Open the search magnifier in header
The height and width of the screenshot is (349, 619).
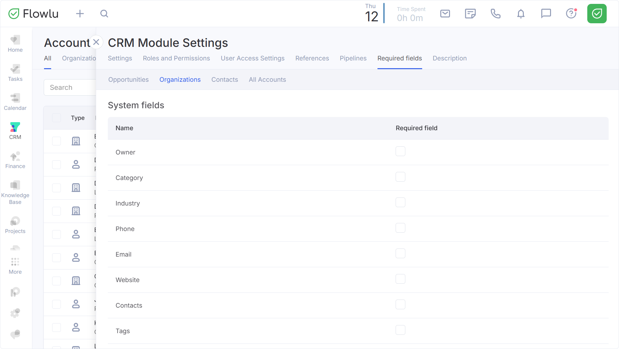click(x=104, y=14)
